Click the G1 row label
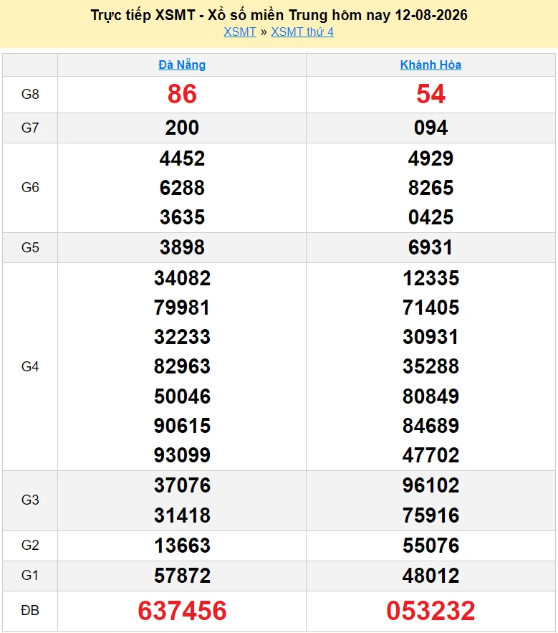The width and height of the screenshot is (558, 633). tap(30, 575)
